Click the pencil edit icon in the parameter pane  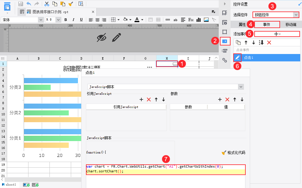tap(116, 37)
